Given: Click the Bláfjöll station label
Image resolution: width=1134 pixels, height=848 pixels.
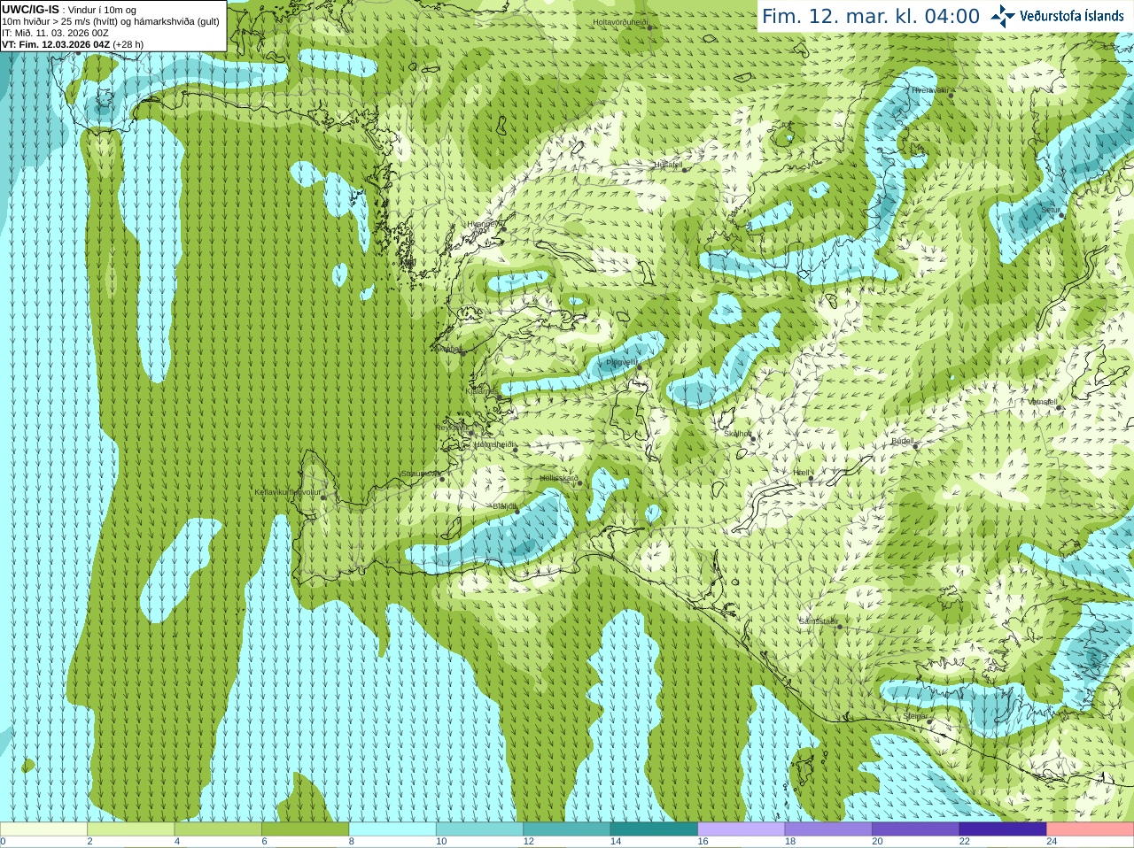Looking at the screenshot, I should coord(504,506).
